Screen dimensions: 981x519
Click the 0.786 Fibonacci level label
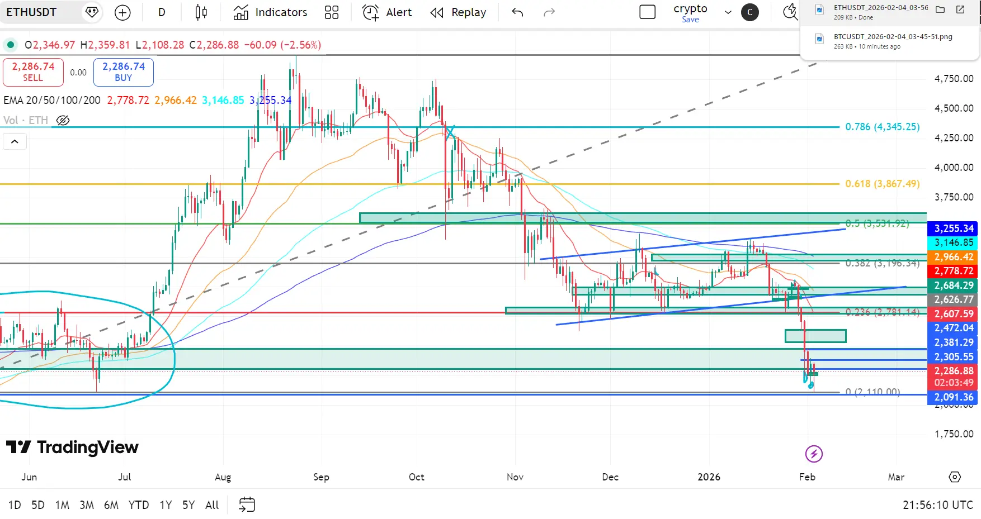(x=883, y=127)
